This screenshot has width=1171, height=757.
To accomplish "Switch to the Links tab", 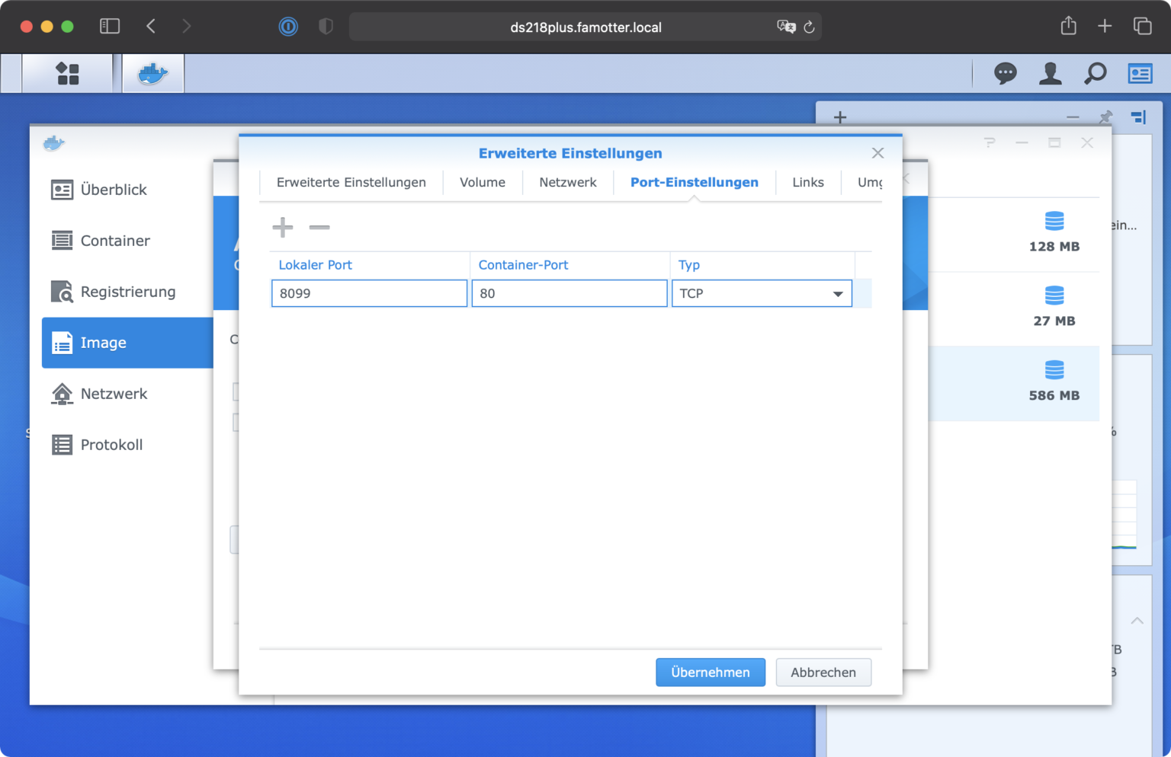I will [808, 182].
